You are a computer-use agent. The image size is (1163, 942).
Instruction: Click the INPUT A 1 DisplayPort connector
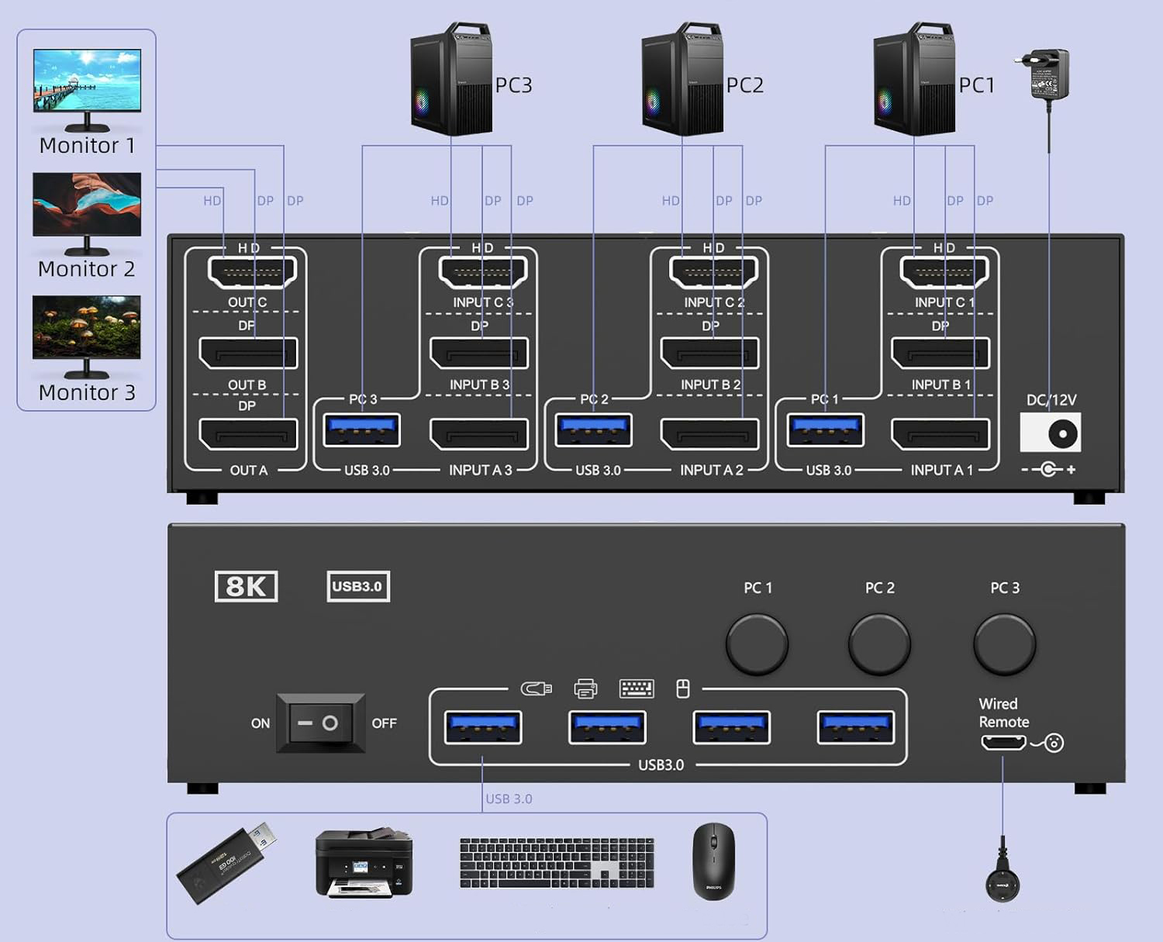click(x=940, y=434)
